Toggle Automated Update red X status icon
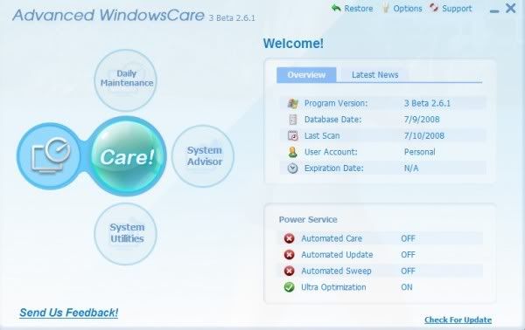 pyautogui.click(x=290, y=255)
